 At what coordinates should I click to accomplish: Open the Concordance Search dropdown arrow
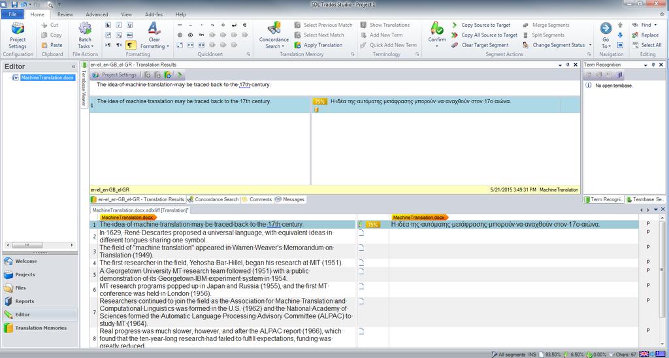[283, 46]
